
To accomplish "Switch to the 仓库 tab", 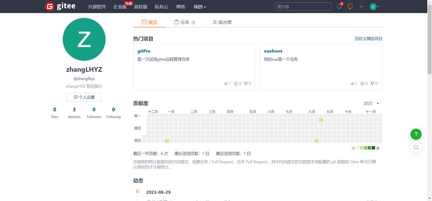I will pyautogui.click(x=185, y=22).
